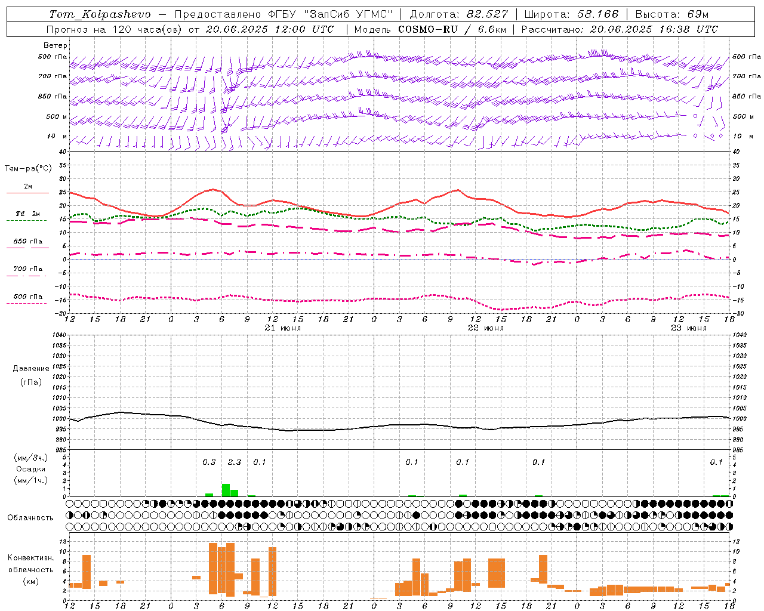
Task: Click the Долгота: 82.527 longitude value
Action: 458,14
